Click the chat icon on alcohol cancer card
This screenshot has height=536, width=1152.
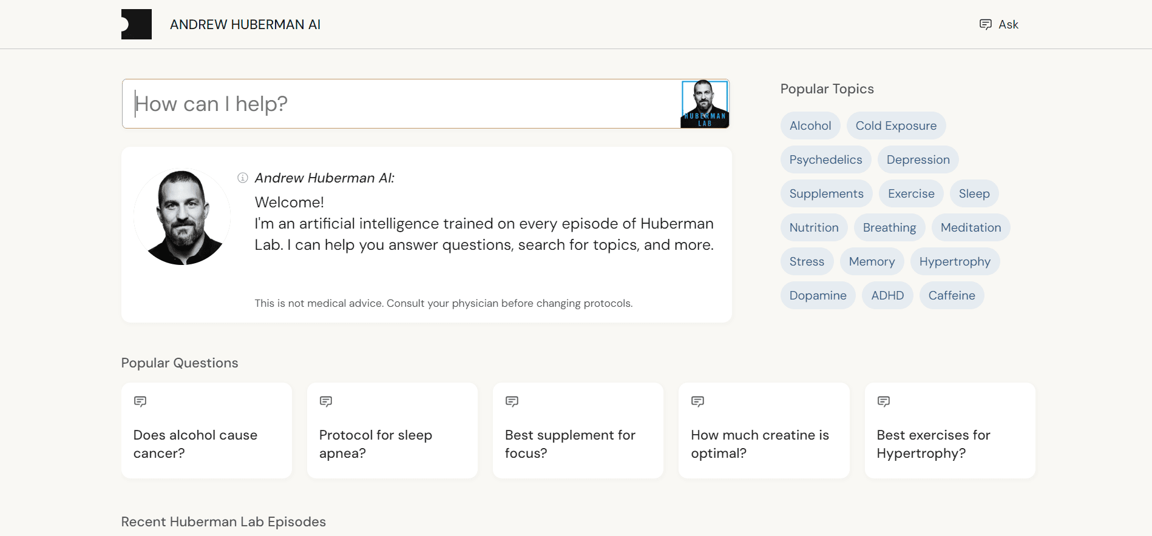[140, 401]
